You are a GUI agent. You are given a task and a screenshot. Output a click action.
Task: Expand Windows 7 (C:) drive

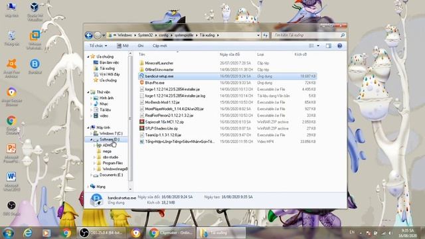(x=92, y=133)
